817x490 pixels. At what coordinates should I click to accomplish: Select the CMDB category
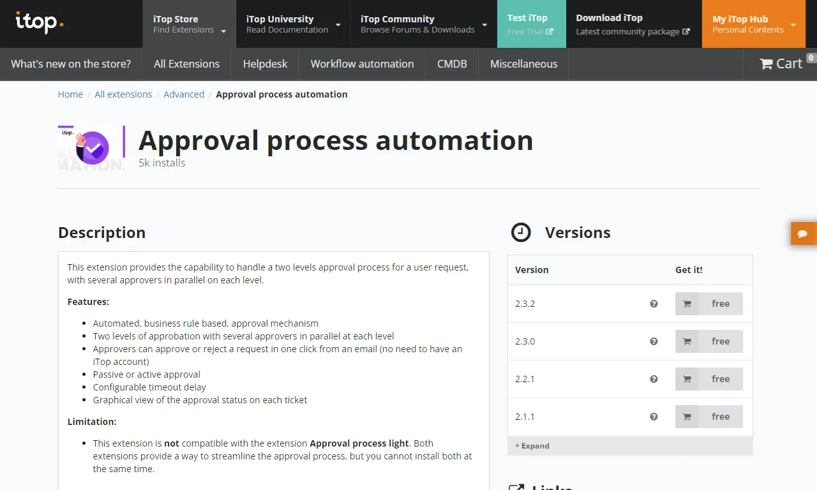(452, 64)
